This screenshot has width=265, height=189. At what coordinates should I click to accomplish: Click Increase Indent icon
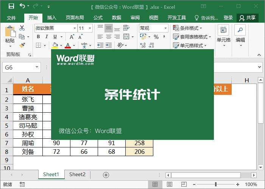point(109,45)
